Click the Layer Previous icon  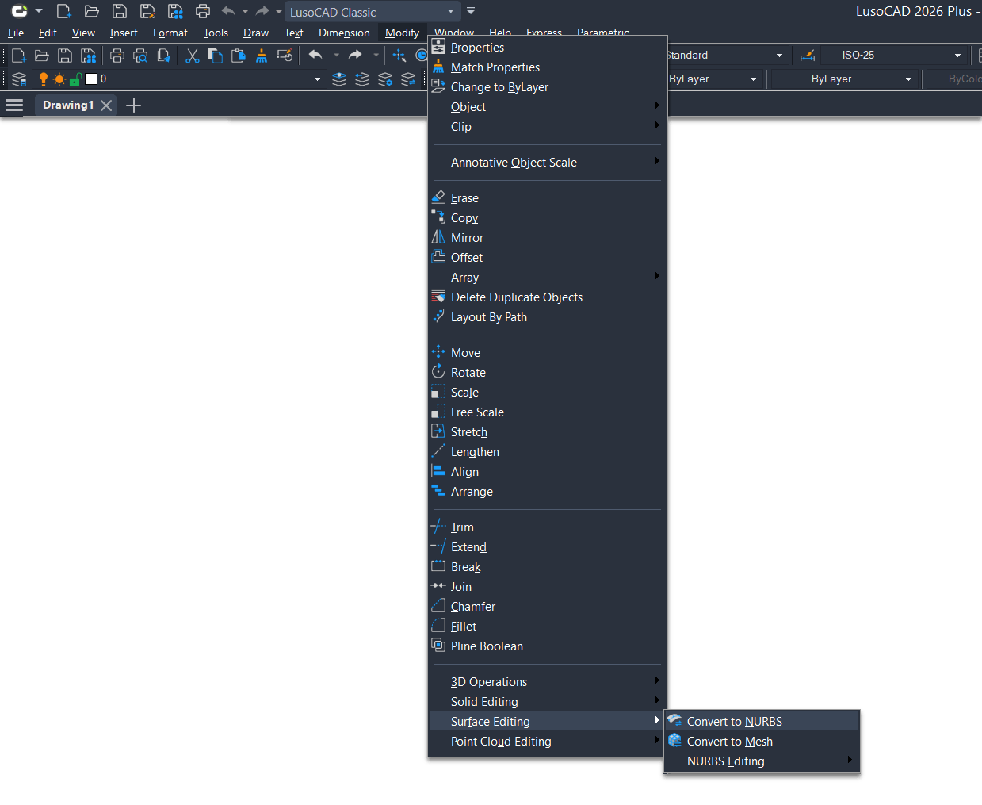pos(362,79)
